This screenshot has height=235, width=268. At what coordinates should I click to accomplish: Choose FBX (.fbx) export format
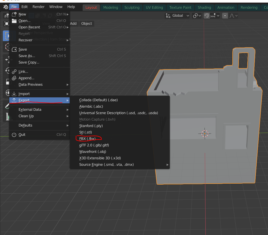point(87,139)
